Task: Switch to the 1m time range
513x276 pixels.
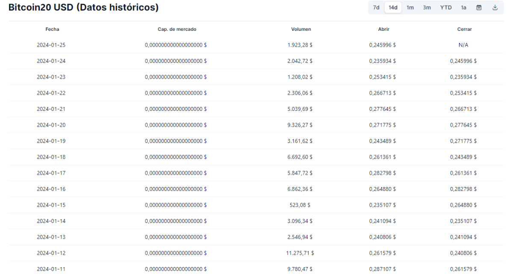Action: [x=410, y=7]
